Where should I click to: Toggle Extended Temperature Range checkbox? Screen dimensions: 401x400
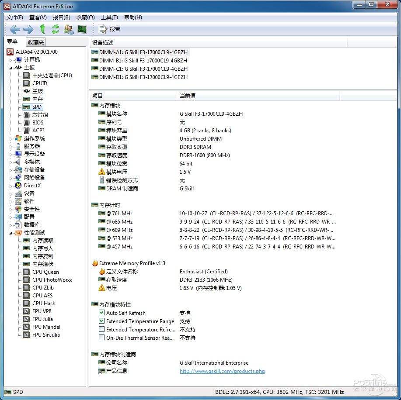pyautogui.click(x=102, y=321)
